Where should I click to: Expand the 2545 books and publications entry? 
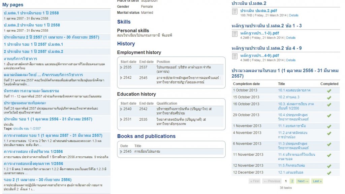(x=122, y=152)
